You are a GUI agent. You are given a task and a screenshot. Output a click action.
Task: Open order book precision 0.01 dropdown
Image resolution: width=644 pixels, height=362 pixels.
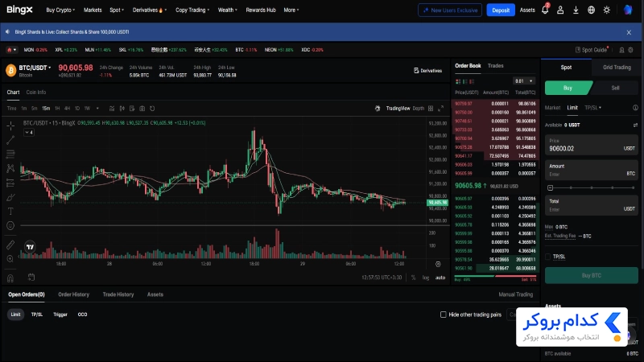coord(524,81)
